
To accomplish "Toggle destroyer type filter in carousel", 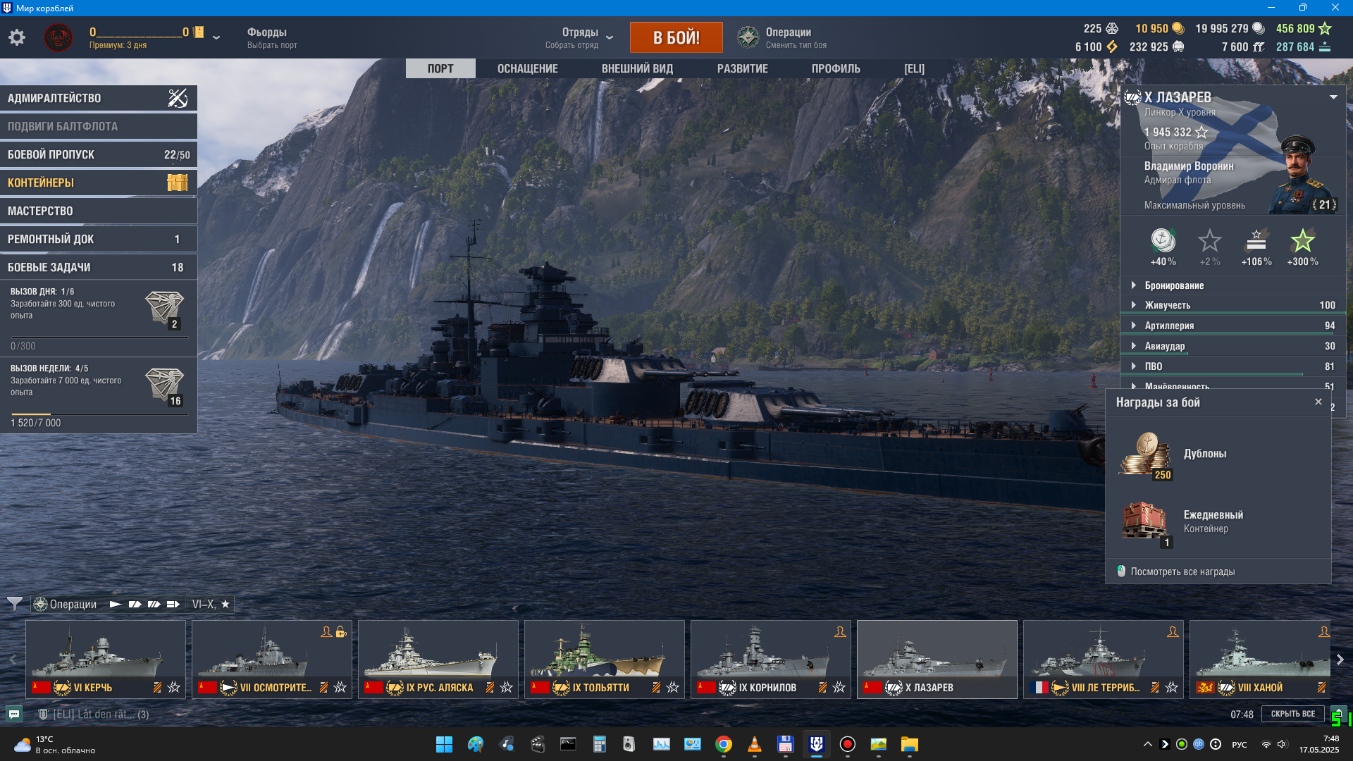I will click(116, 604).
